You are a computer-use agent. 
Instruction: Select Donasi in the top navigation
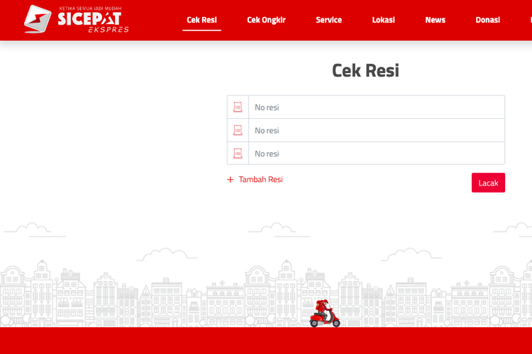[487, 20]
